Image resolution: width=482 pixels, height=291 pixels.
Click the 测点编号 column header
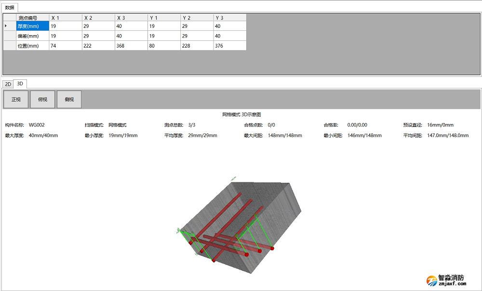[32, 17]
